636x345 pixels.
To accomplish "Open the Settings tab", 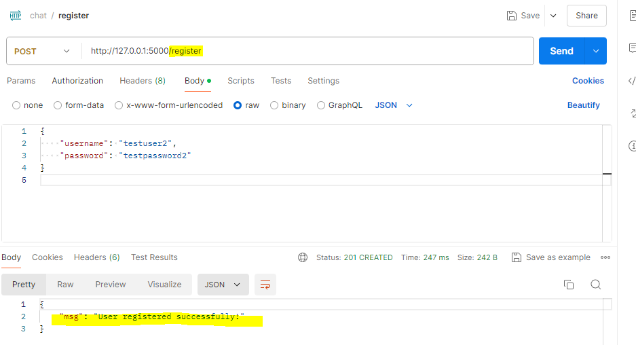I will 323,81.
